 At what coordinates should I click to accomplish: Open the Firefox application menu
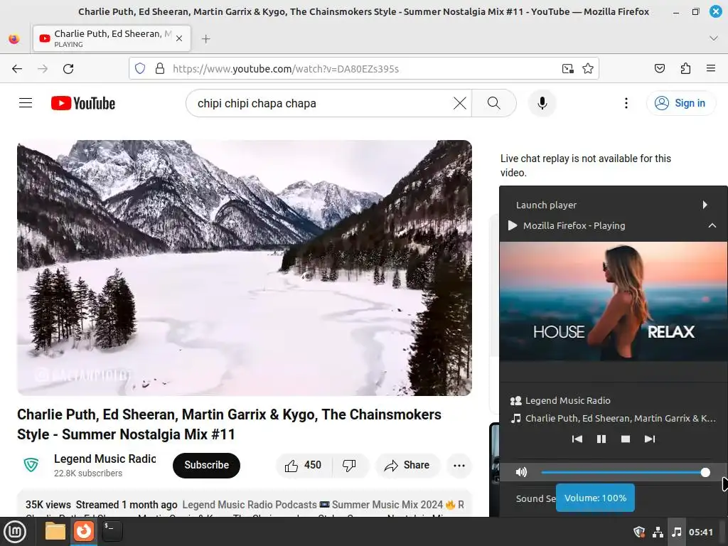tap(710, 69)
